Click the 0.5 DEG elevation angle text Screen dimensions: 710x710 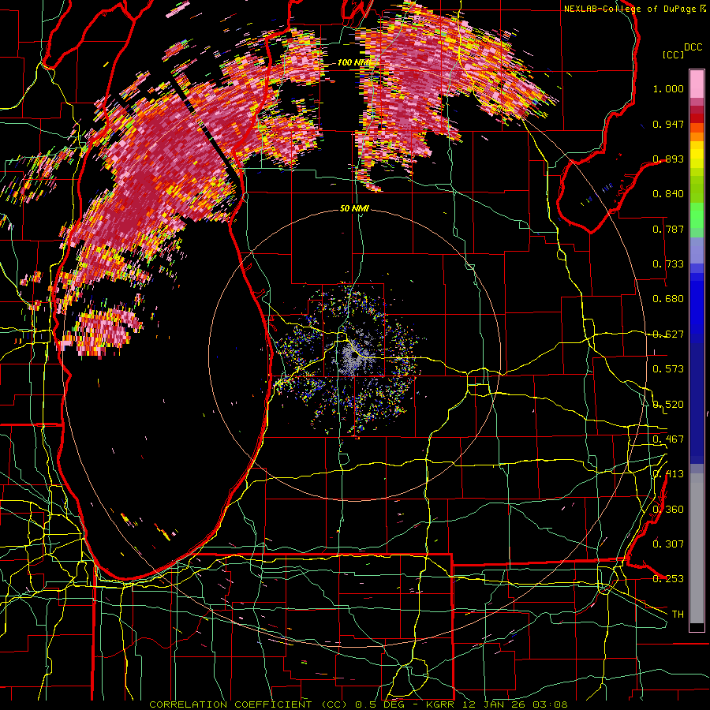coord(379,704)
